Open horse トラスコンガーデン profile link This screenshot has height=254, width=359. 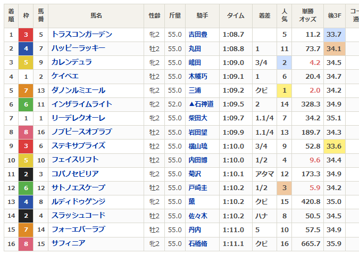coord(82,35)
